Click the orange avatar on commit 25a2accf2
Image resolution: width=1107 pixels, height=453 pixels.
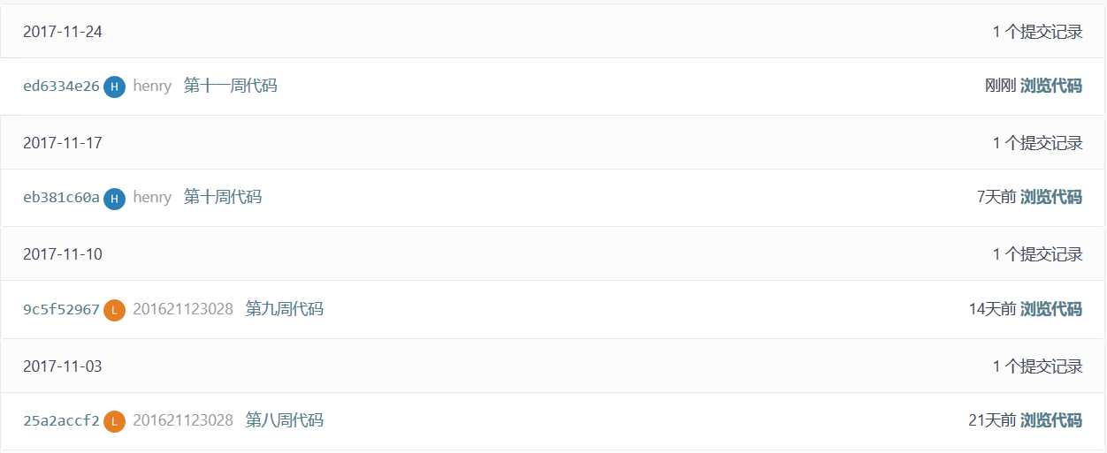point(114,421)
